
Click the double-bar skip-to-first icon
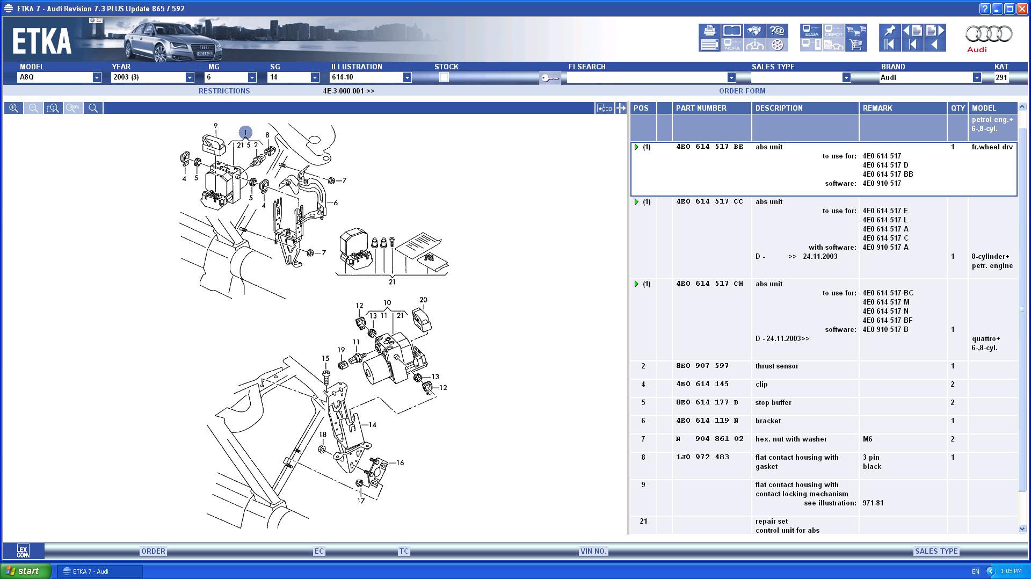pyautogui.click(x=890, y=45)
